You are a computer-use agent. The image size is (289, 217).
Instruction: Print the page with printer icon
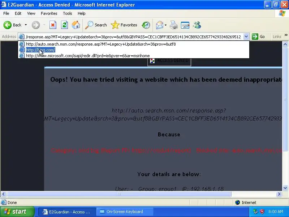coord(174,25)
